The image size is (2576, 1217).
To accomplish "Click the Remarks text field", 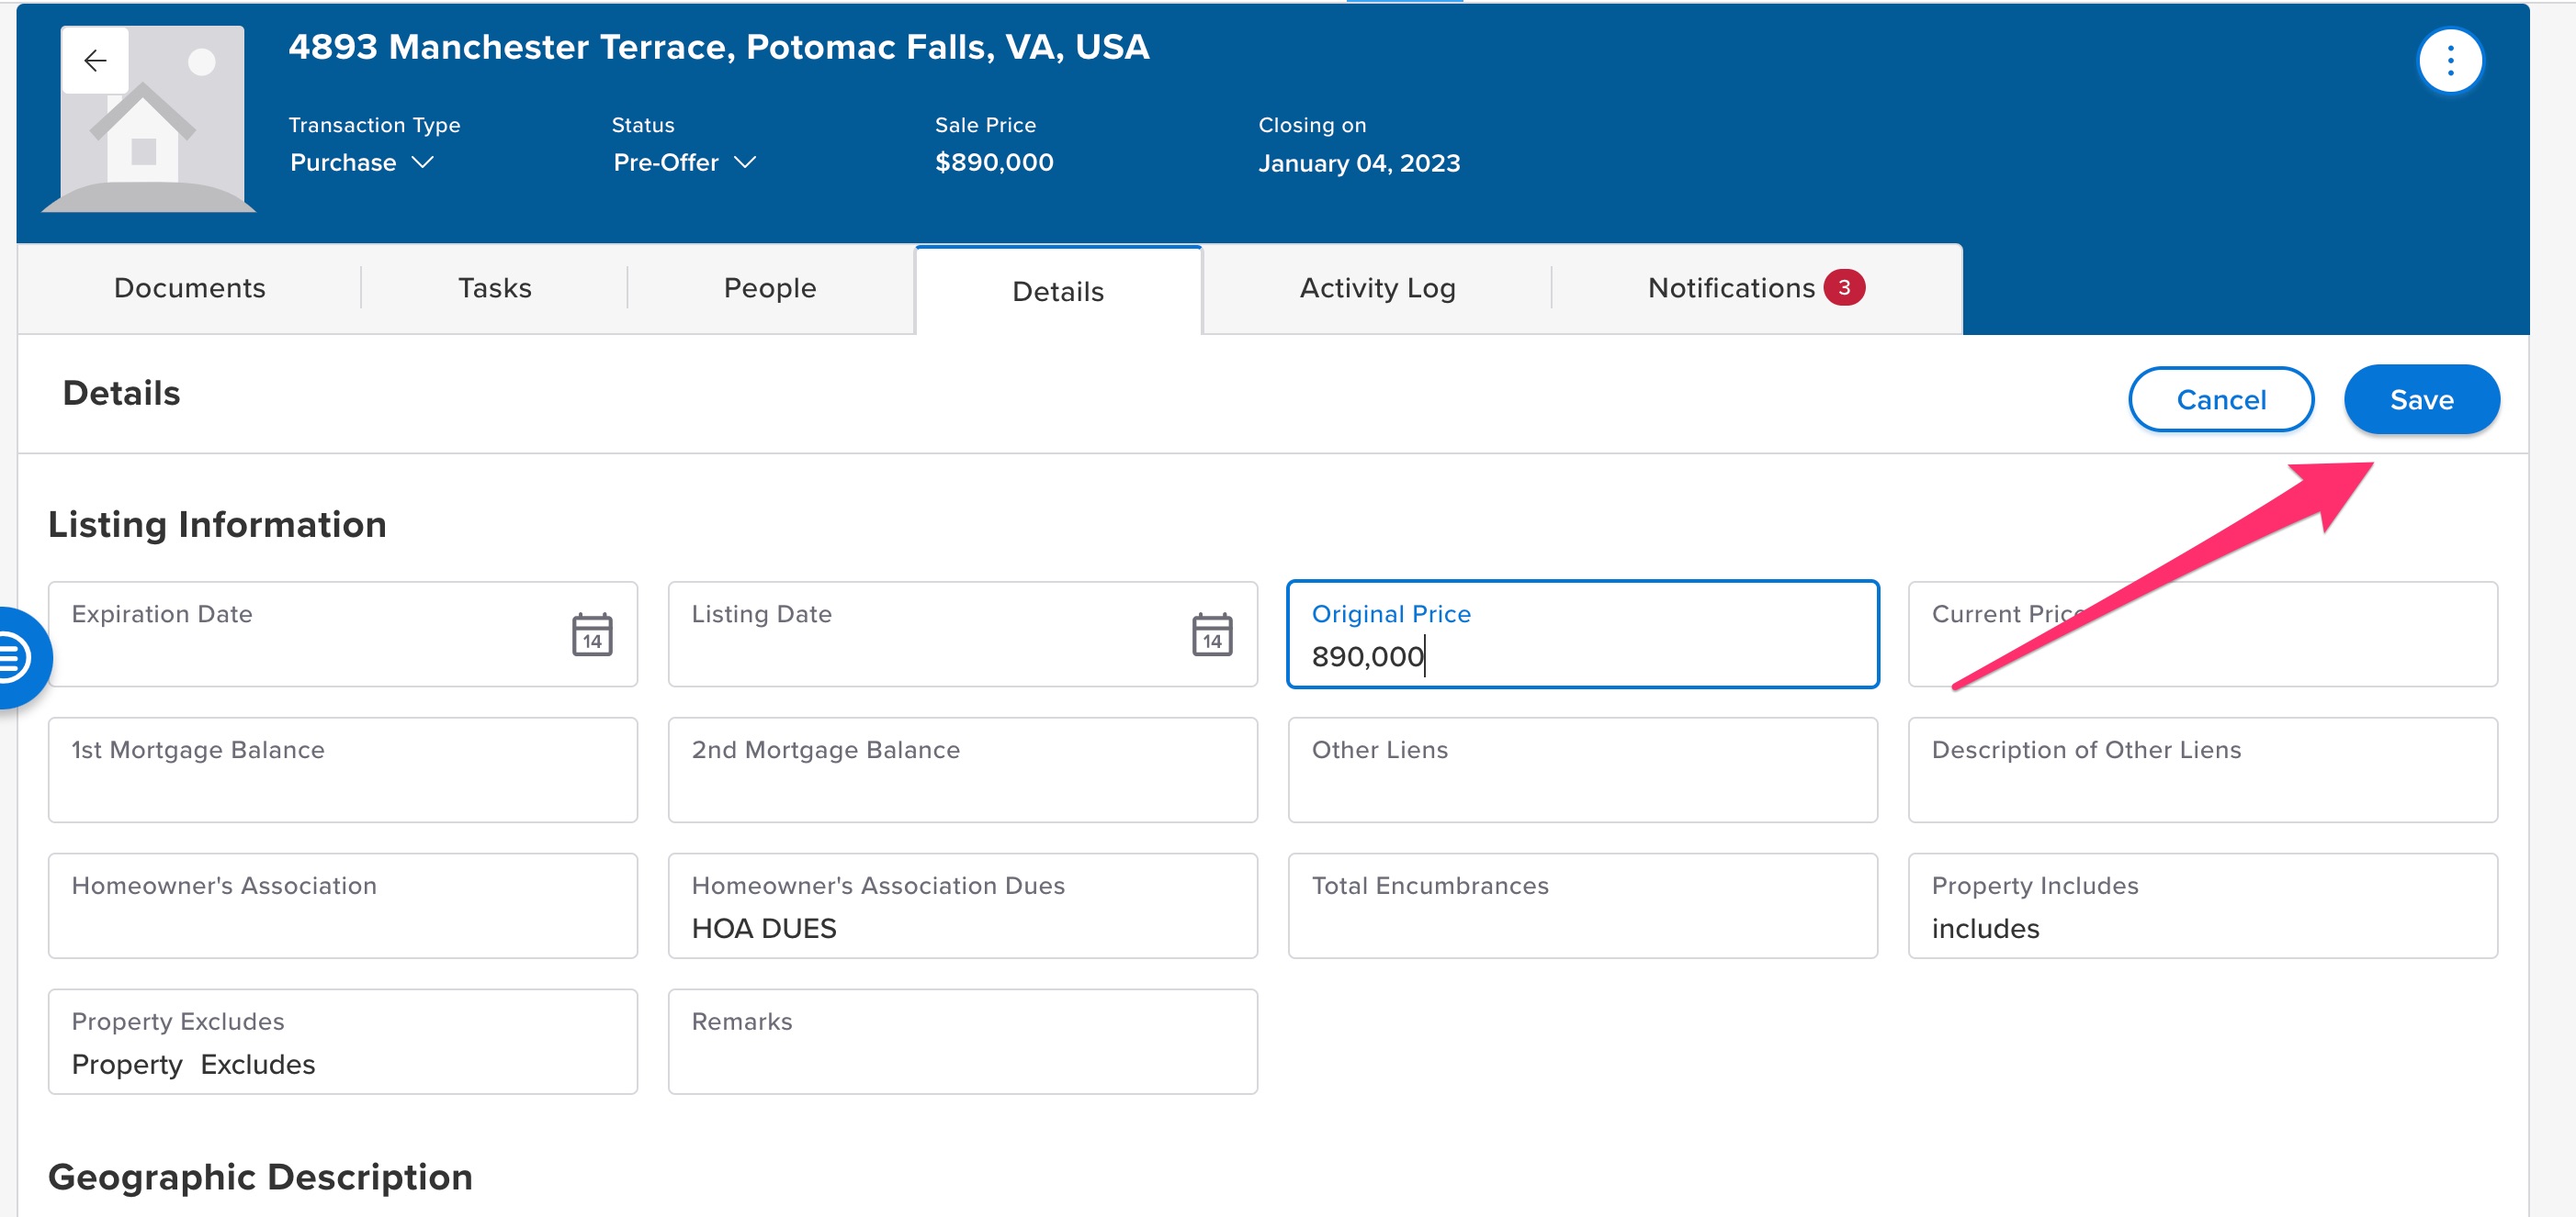I will [x=963, y=1042].
